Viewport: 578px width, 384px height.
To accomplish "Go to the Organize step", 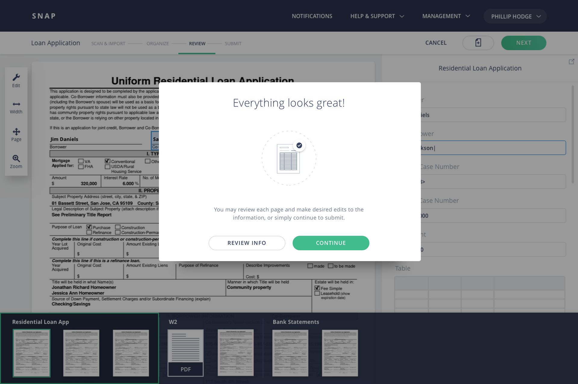I will coord(157,43).
